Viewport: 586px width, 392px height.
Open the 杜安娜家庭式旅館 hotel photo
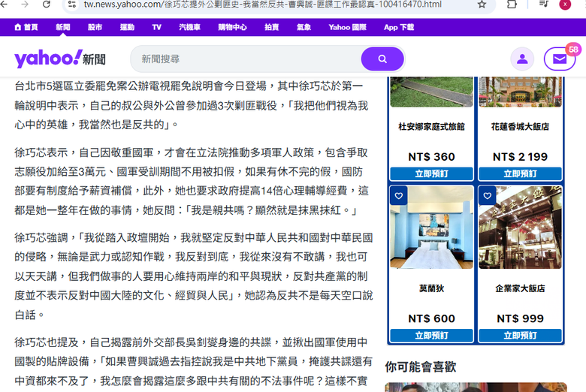tap(432, 92)
